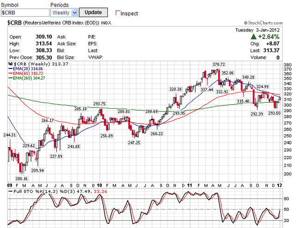Viewport: 296px width, 228px height.
Task: Click the 332.92 price label
Action: pos(222,92)
